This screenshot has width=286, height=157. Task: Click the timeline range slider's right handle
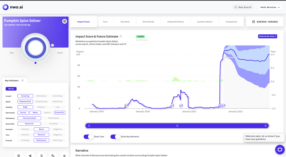(x=266, y=126)
